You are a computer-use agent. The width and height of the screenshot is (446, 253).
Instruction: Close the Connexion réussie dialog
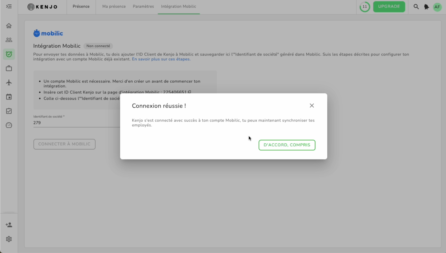pyautogui.click(x=312, y=105)
